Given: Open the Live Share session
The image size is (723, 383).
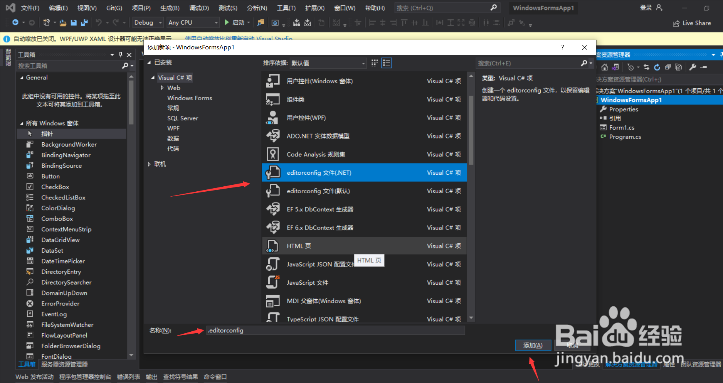Looking at the screenshot, I should pos(692,23).
